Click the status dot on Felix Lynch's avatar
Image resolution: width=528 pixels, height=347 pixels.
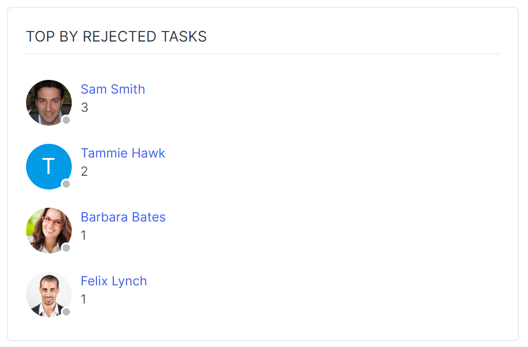point(66,312)
